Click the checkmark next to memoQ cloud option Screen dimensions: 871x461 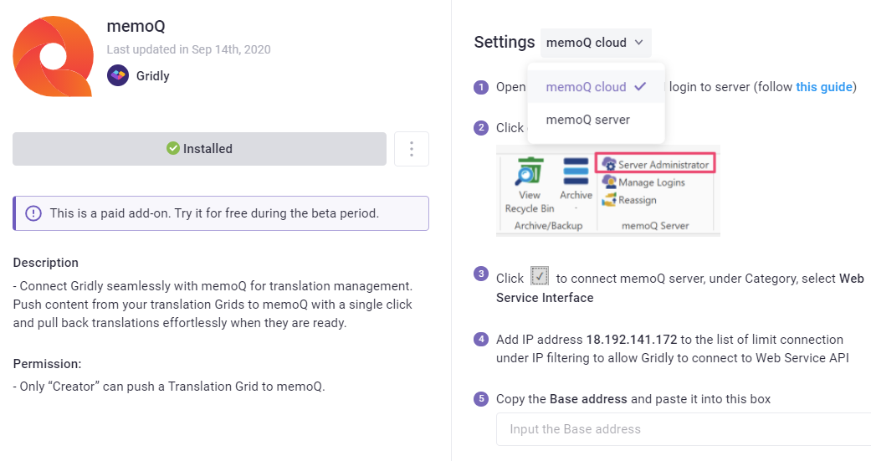(x=640, y=87)
